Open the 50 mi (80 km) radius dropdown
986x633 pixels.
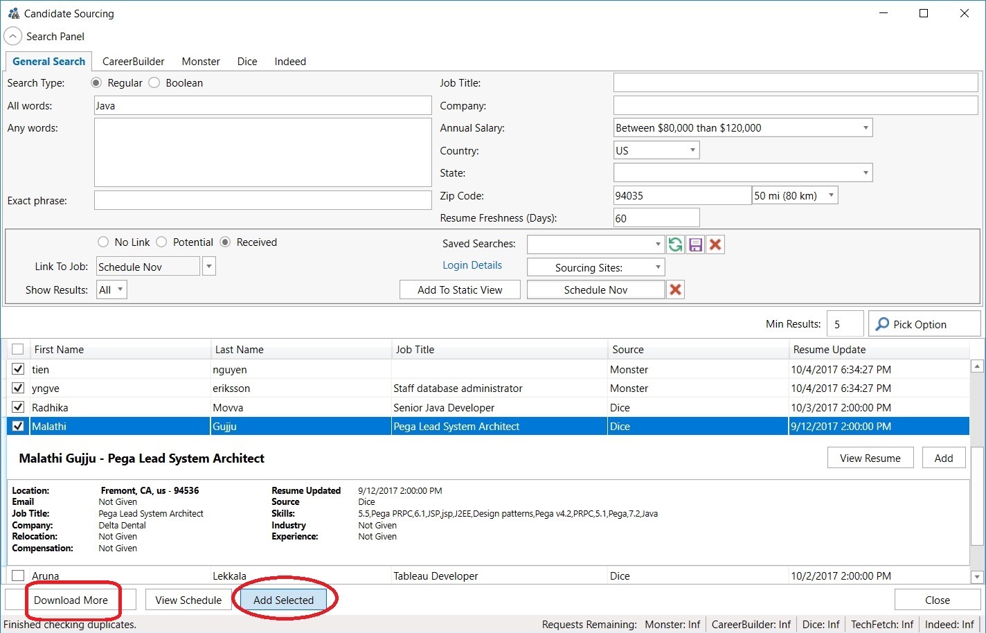pos(831,195)
